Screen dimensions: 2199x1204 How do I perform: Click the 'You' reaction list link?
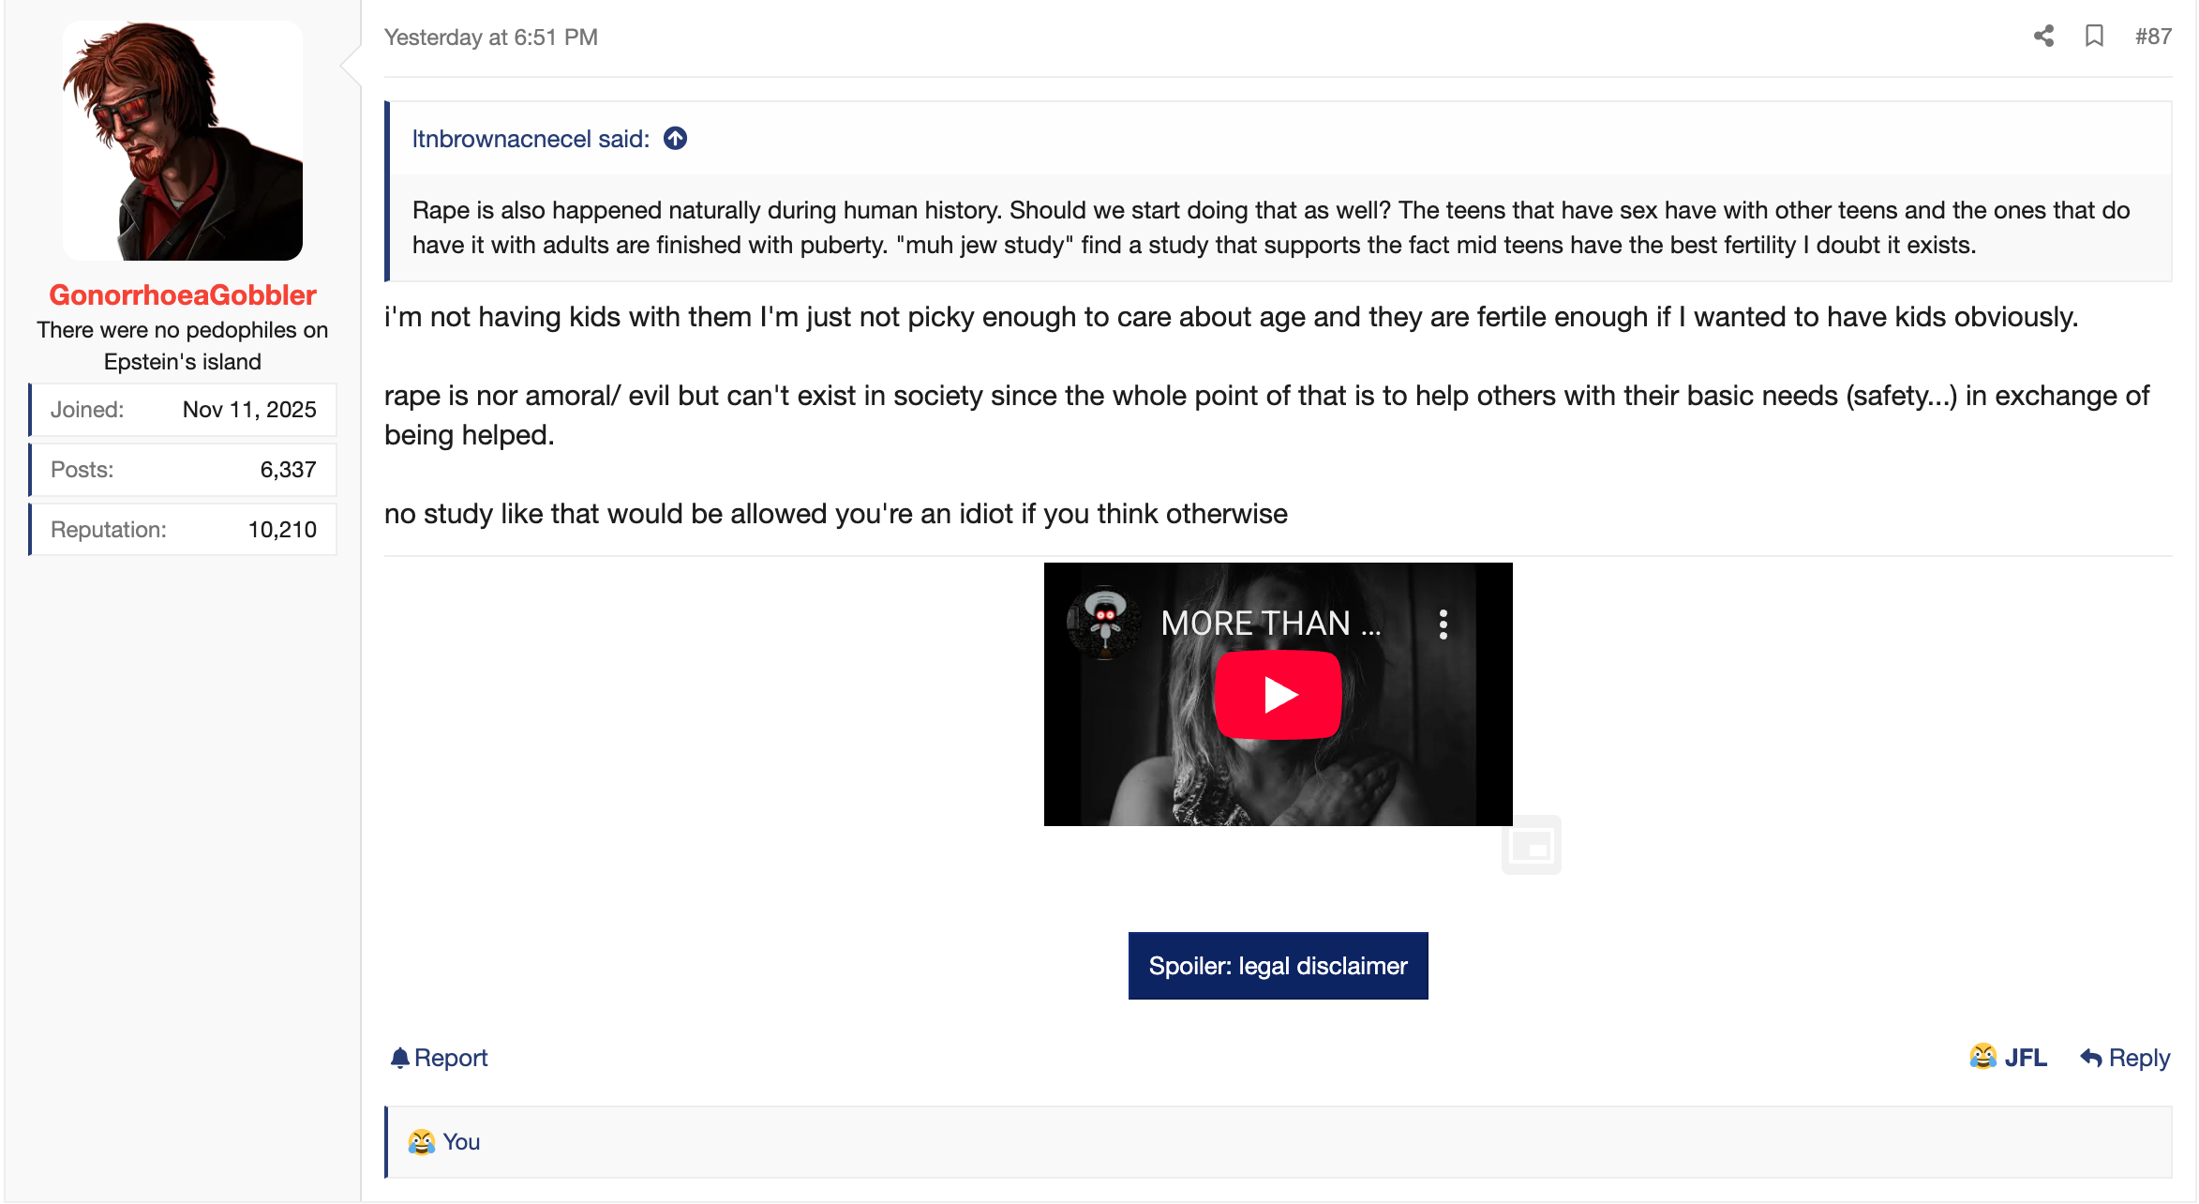pos(461,1142)
